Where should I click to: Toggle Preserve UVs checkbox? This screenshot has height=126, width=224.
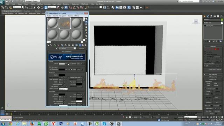pos(206,89)
